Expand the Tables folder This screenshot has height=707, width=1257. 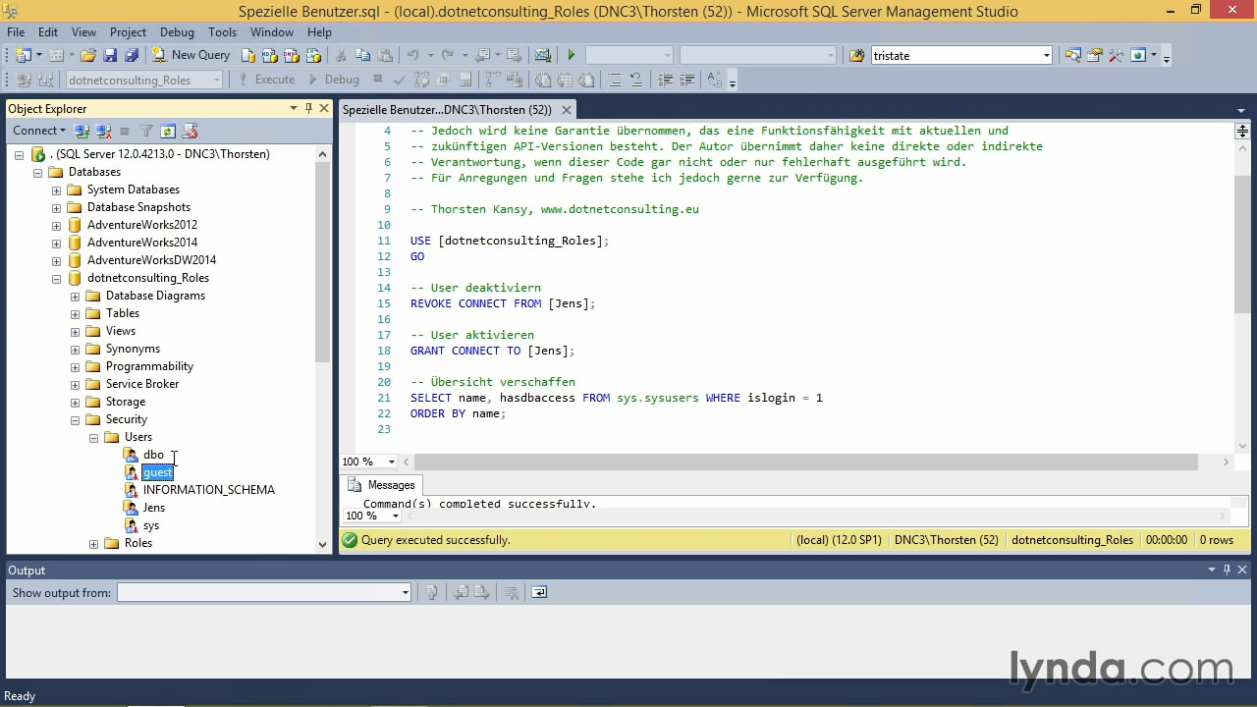[x=75, y=313]
